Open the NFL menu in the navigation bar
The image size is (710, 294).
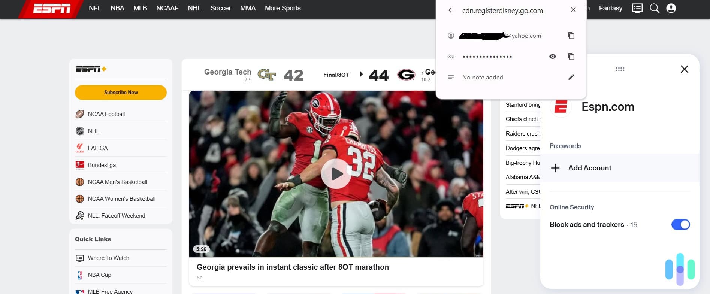(x=95, y=8)
